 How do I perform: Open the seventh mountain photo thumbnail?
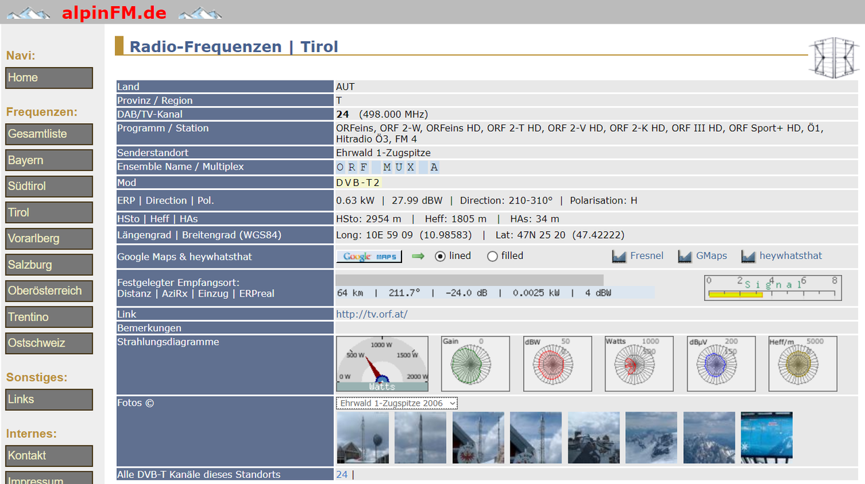coord(710,437)
